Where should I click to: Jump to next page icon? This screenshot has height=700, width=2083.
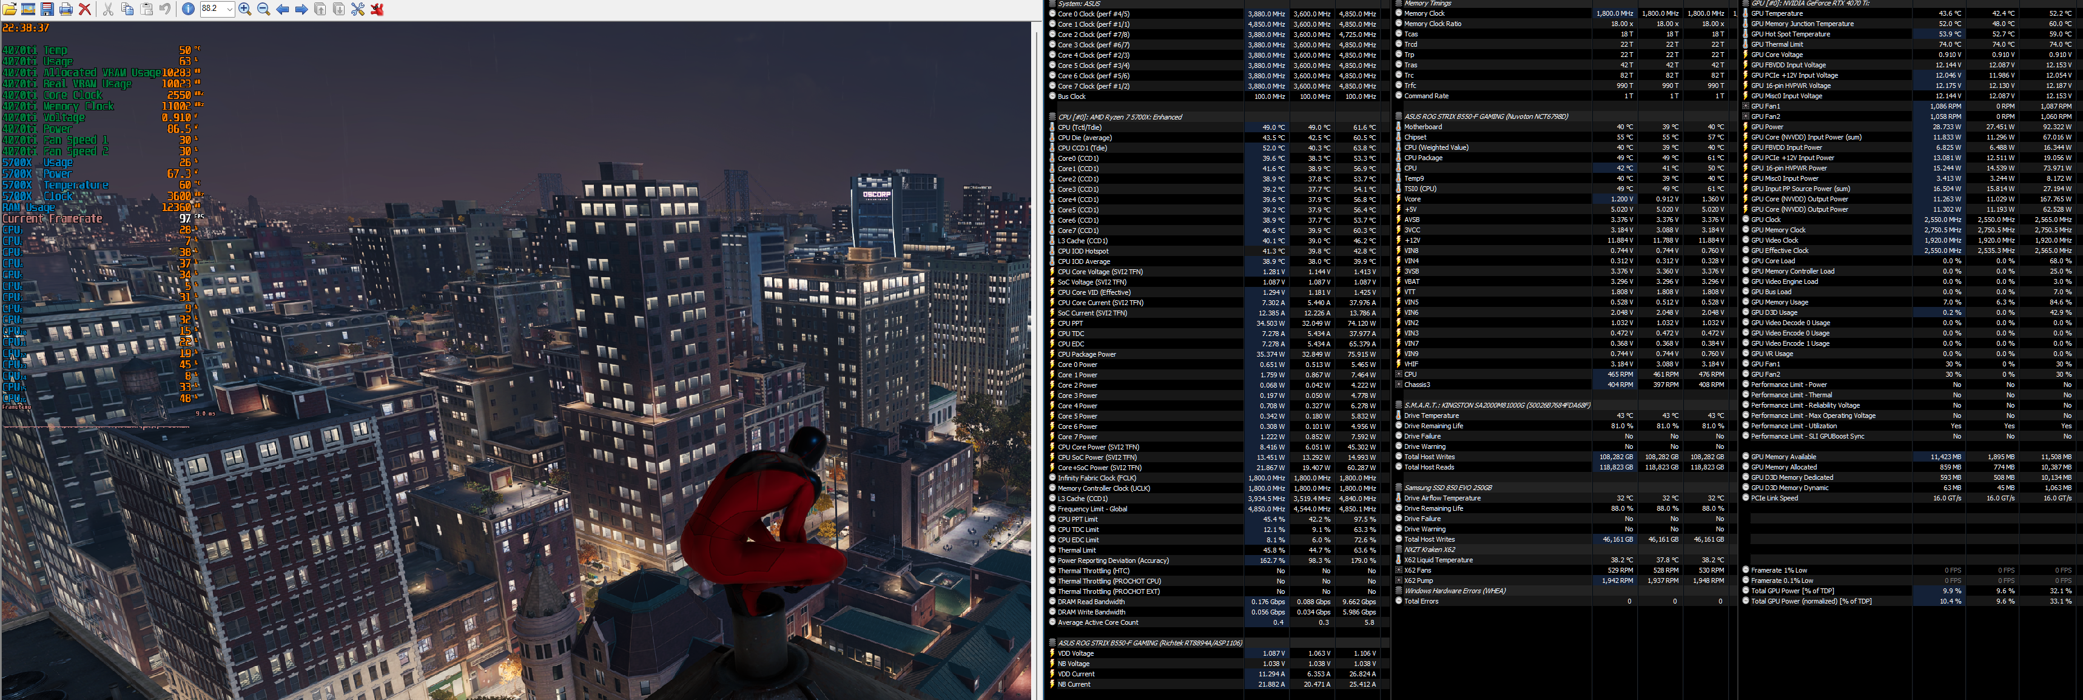pos(339,9)
